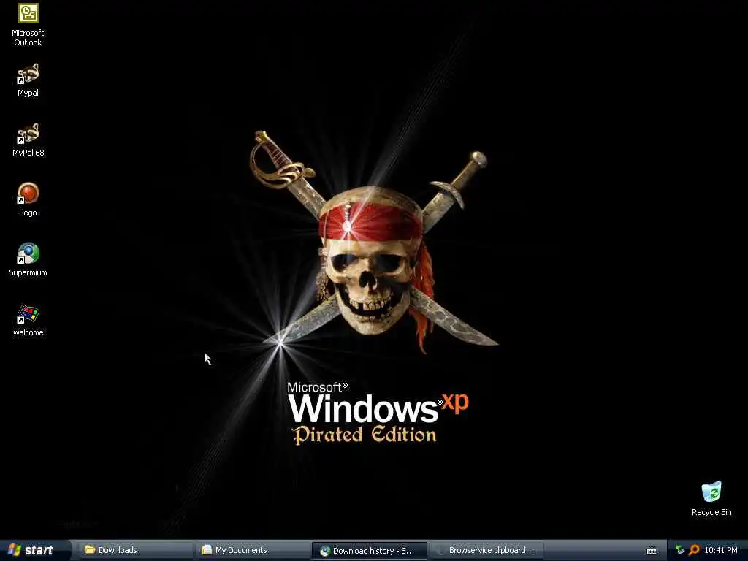Screen dimensions: 748x561
Task: Open the Start menu
Action: 31,550
